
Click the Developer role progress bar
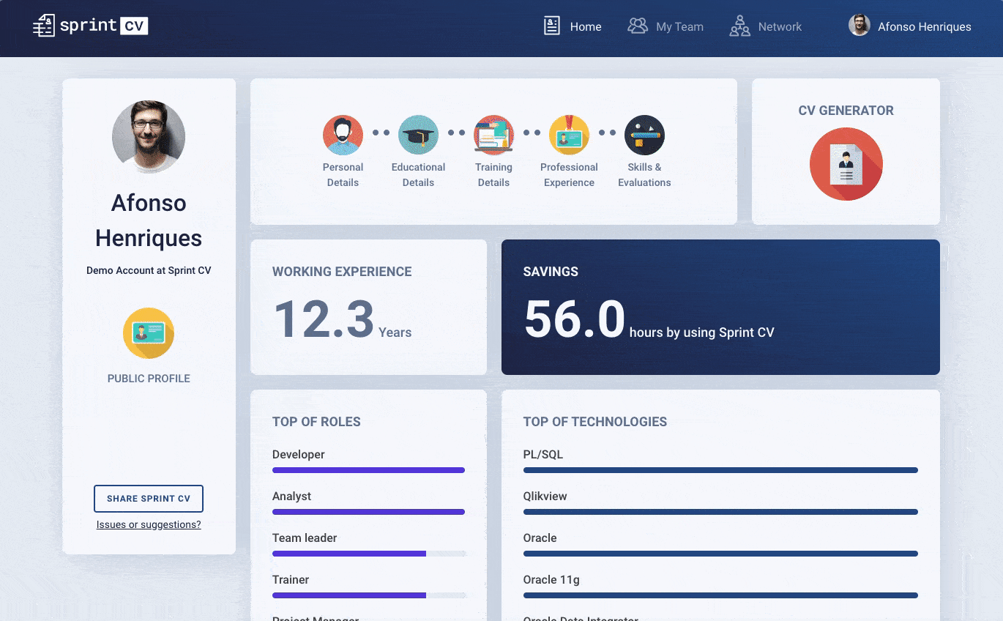368,470
